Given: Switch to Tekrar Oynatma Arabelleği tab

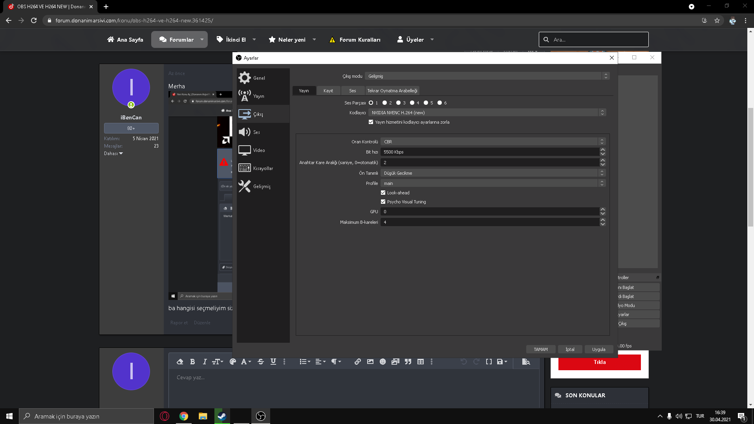Looking at the screenshot, I should 392,91.
